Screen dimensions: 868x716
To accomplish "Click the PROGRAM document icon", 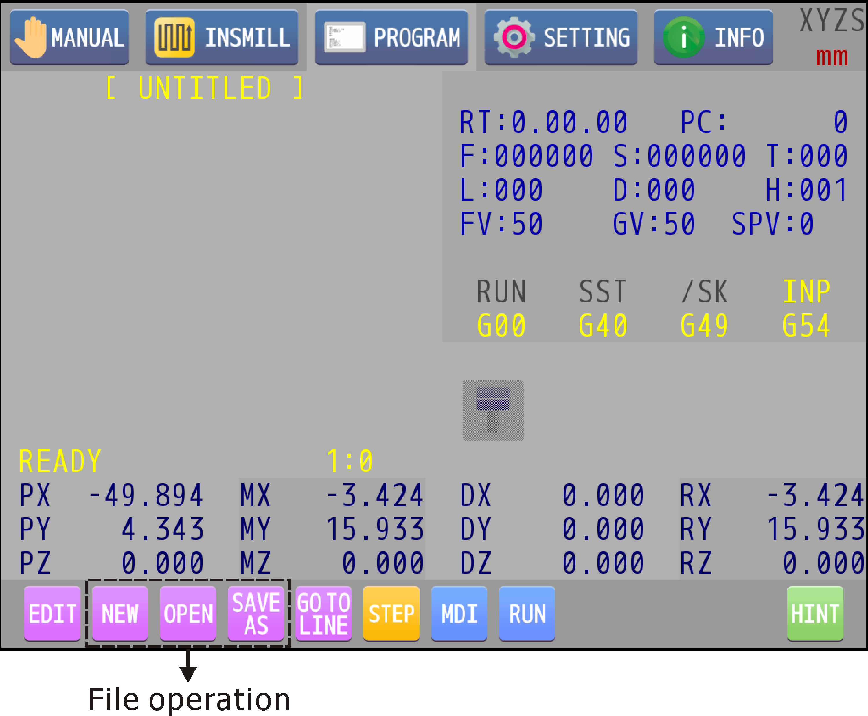I will pos(344,38).
